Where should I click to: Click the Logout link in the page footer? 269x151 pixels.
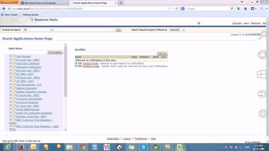coord(127,139)
